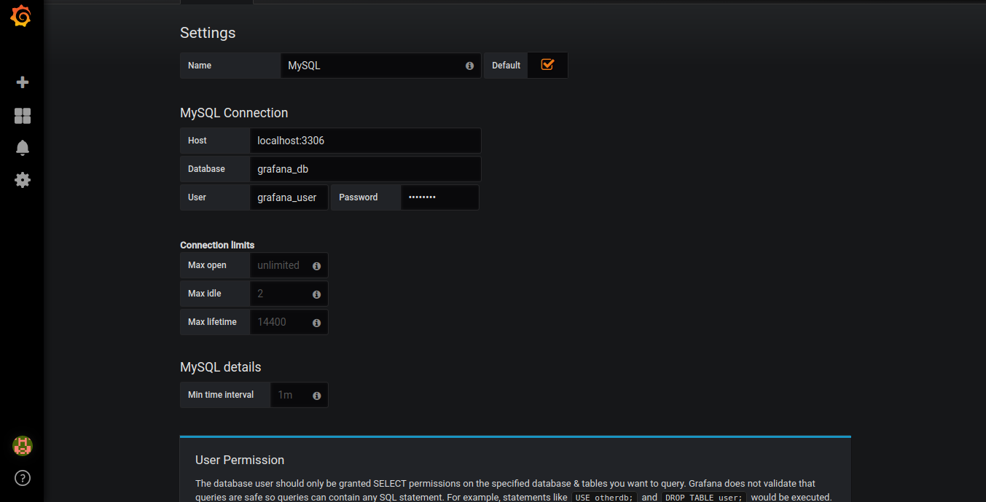Select the MySQL details heading

coord(220,367)
